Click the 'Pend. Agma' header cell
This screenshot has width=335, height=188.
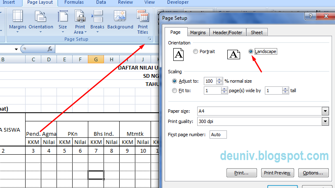tap(41, 130)
